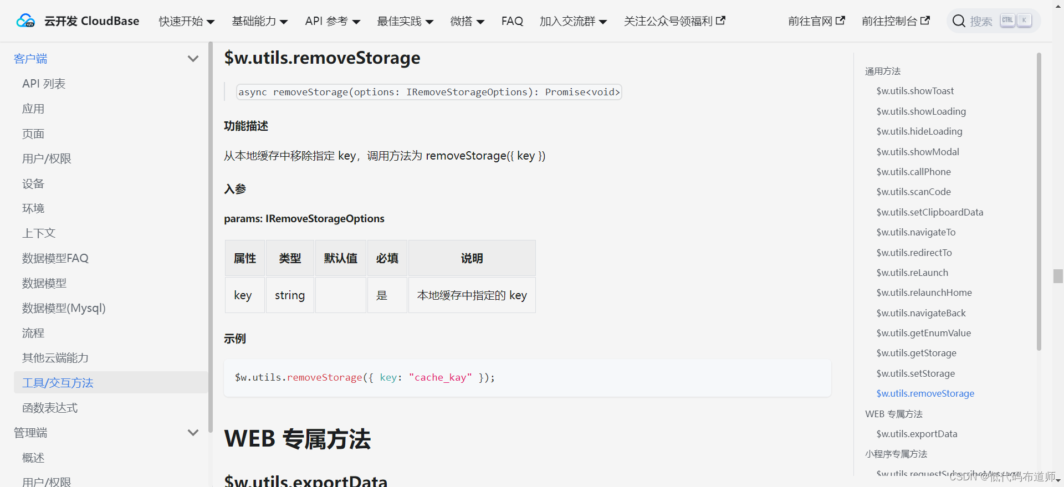
Task: Open 关注公众号领福利 link
Action: (674, 21)
